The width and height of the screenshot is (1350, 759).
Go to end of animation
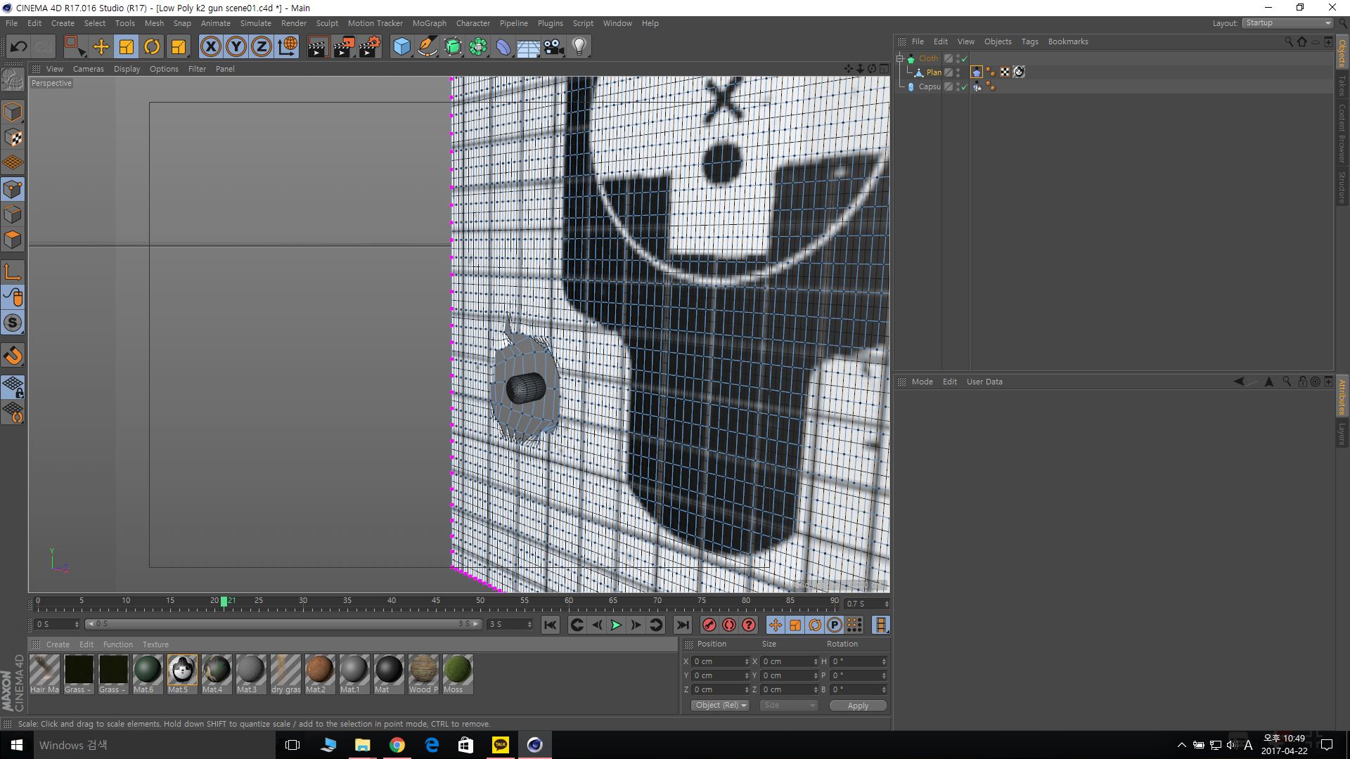[x=682, y=625]
